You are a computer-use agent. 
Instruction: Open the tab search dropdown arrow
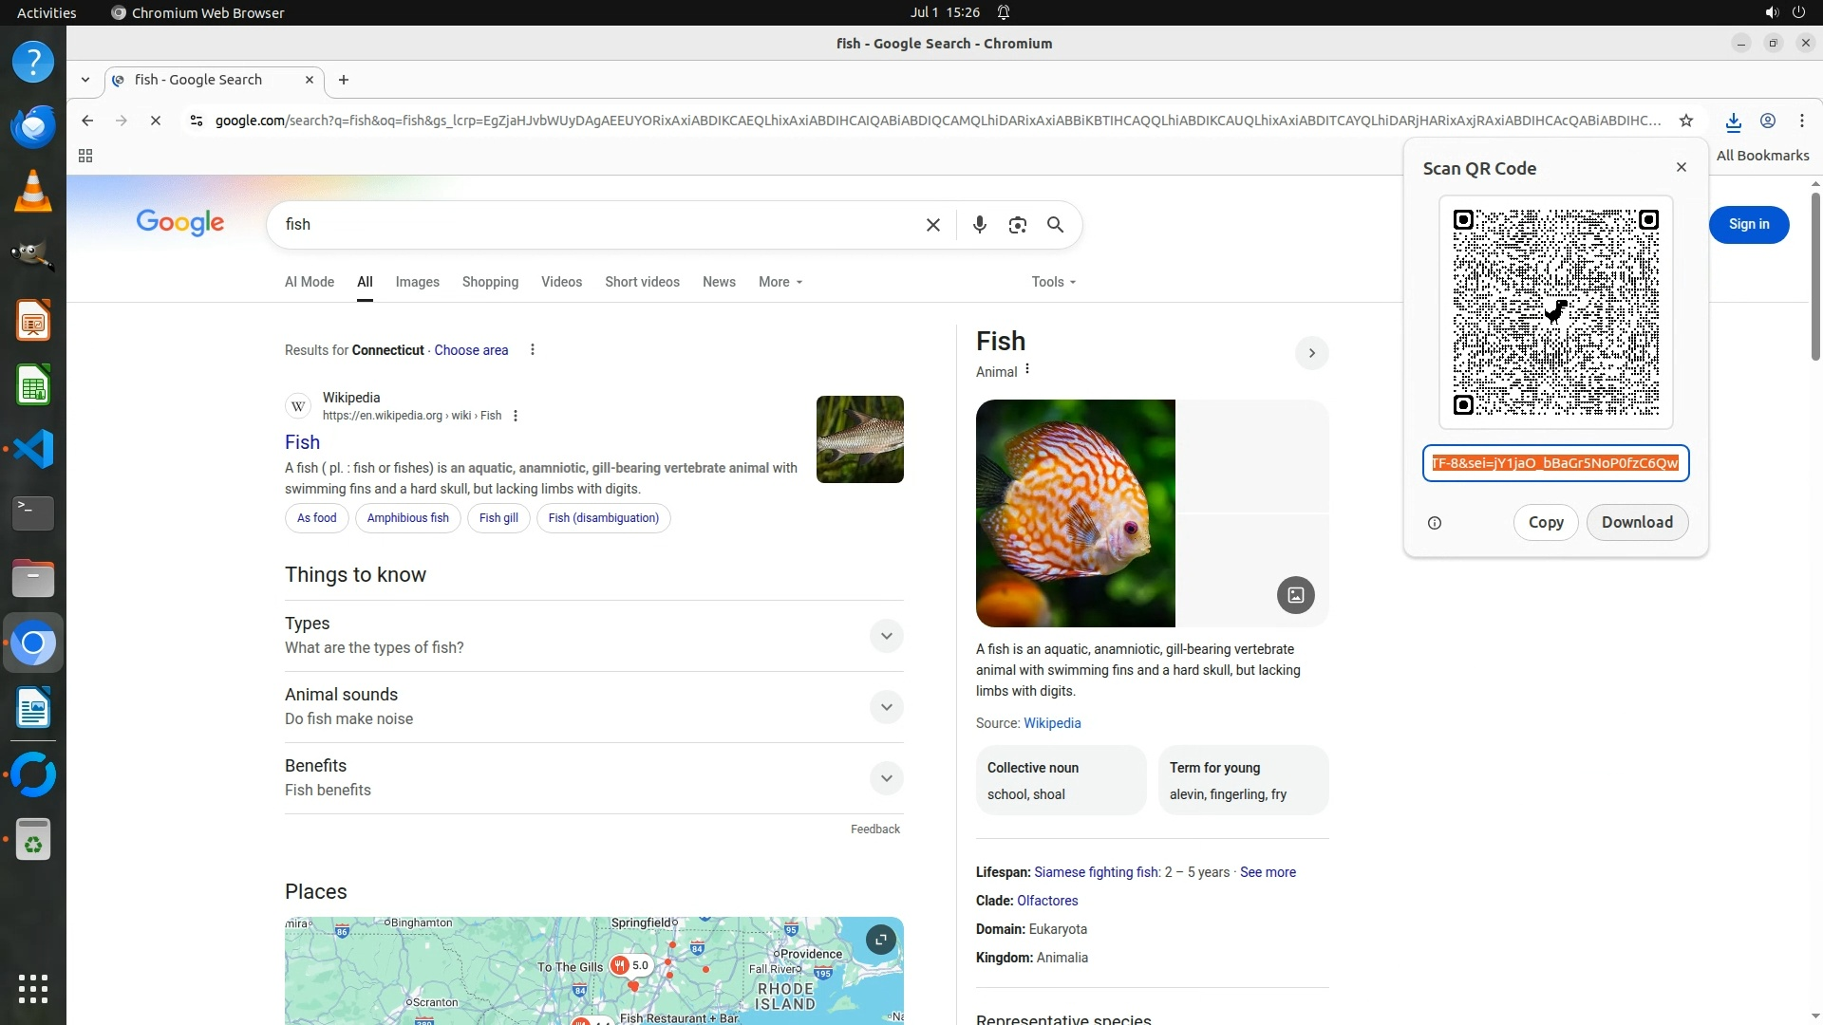click(85, 80)
